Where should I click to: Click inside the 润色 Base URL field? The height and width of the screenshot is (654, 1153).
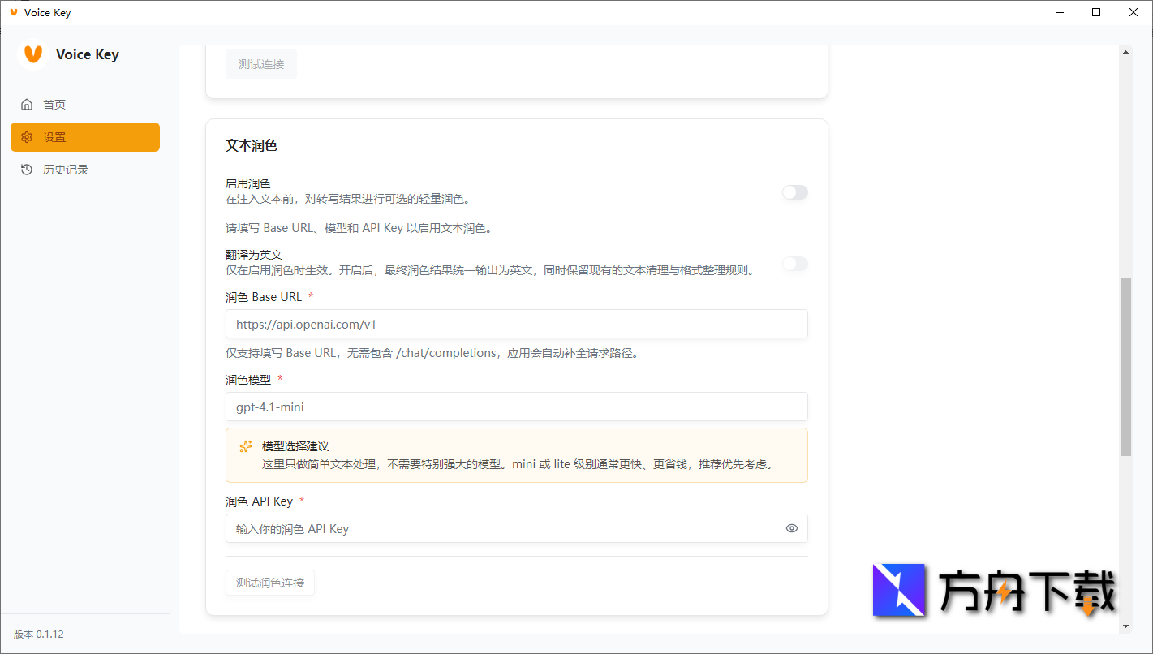(x=516, y=324)
